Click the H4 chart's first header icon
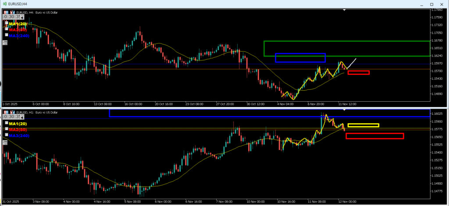449x206 pixels. click(5, 12)
